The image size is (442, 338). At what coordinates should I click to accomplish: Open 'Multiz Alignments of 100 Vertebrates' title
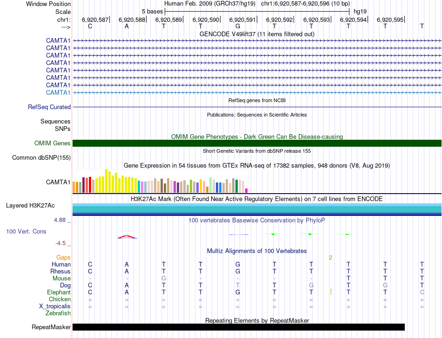257,251
